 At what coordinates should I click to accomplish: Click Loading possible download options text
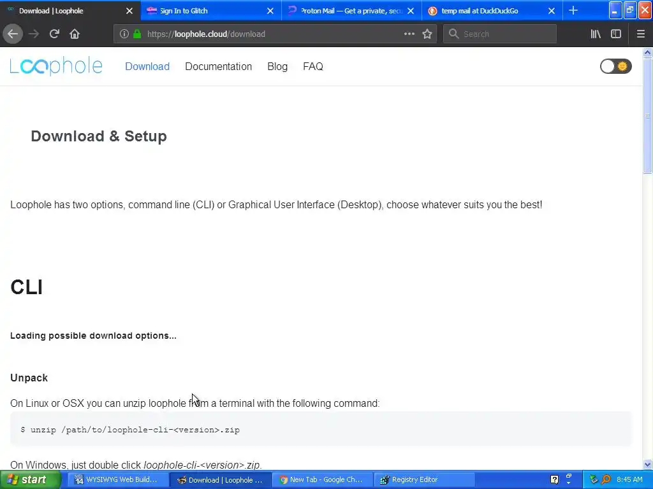[x=93, y=336]
